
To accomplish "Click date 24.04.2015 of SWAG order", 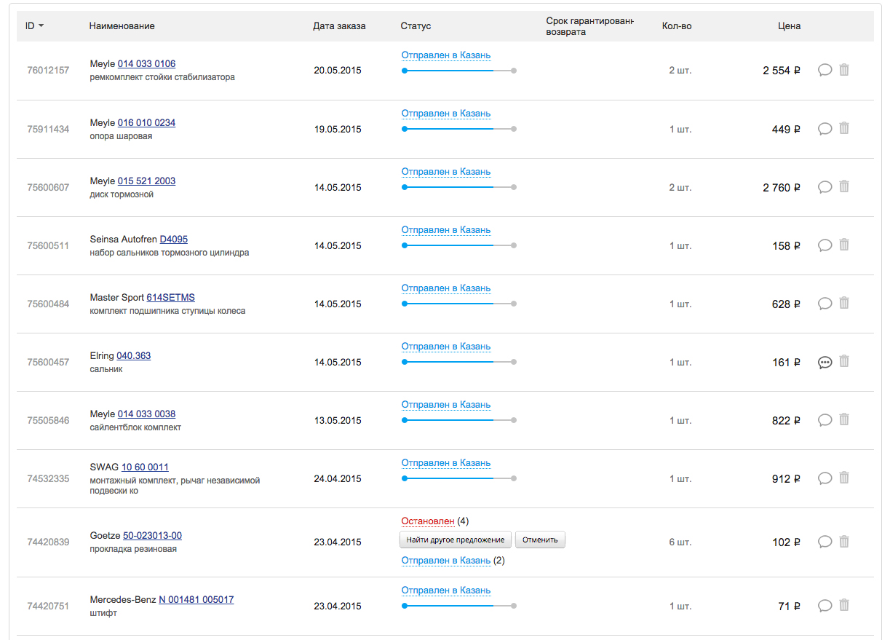I will tap(338, 478).
